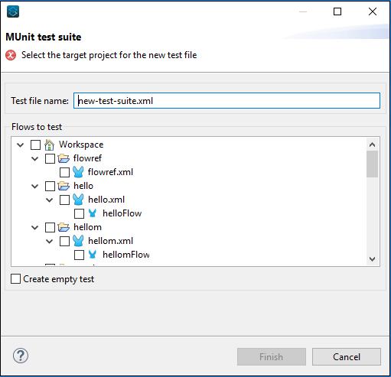The width and height of the screenshot is (391, 377).
Task: Check the Workspace checkbox
Action: (x=35, y=145)
